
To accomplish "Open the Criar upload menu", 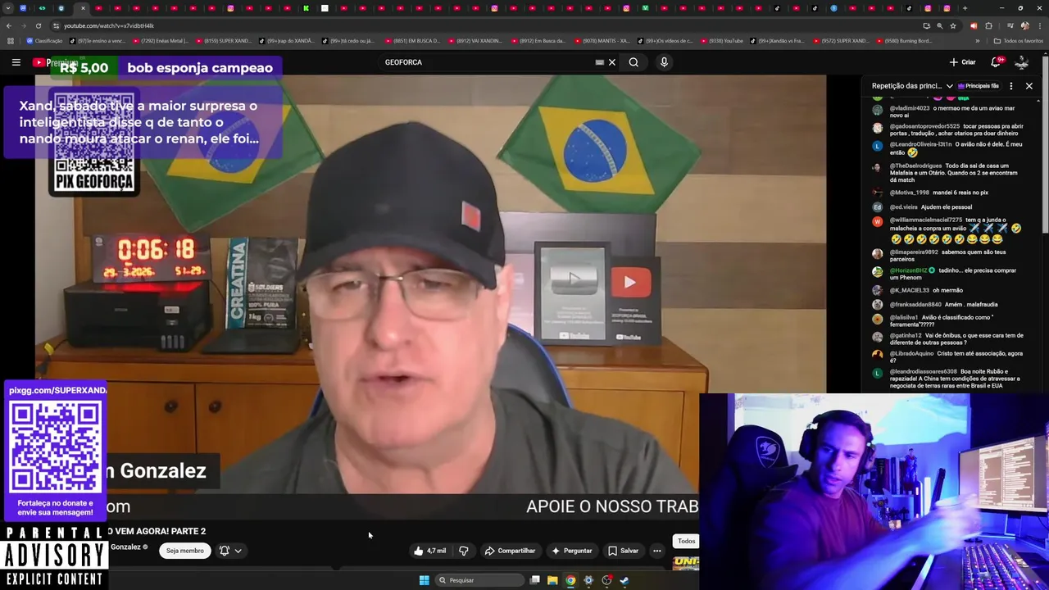I will point(962,62).
